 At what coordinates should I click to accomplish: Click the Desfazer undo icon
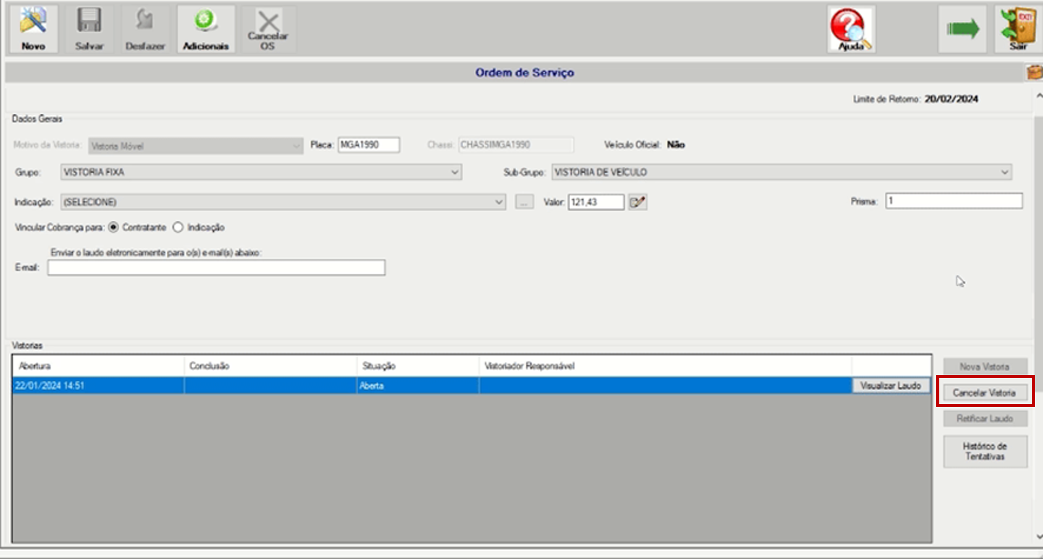[x=145, y=29]
